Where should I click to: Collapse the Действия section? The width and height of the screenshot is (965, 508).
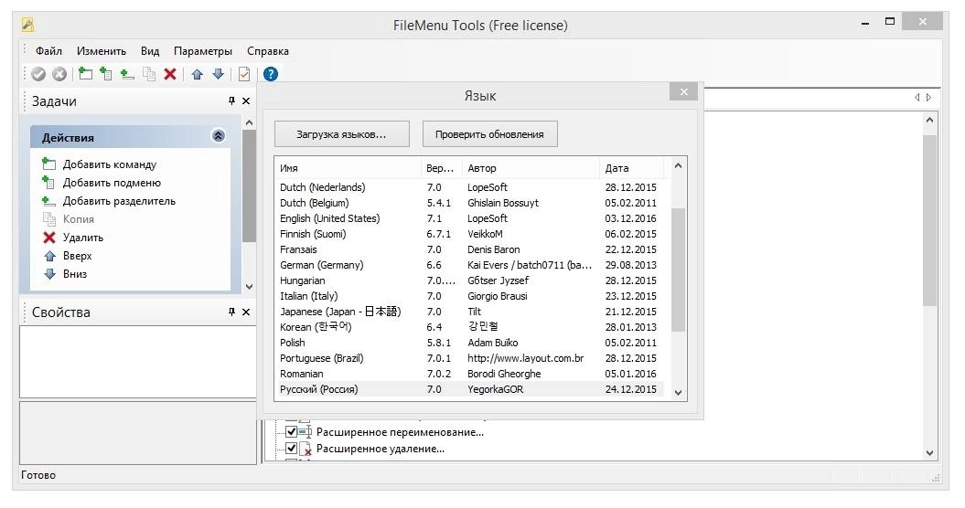[219, 136]
